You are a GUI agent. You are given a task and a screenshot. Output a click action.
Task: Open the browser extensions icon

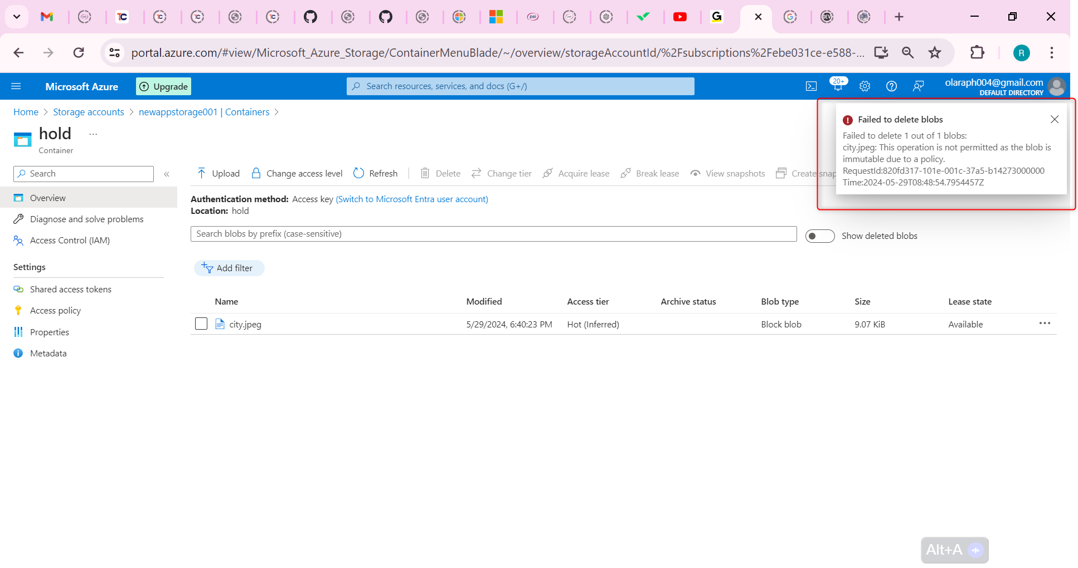pos(977,52)
